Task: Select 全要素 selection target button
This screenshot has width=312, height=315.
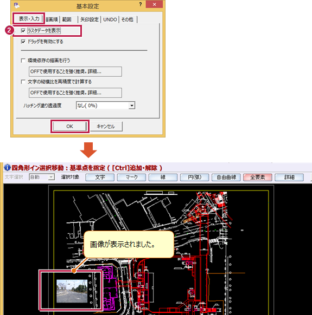Action: [x=258, y=177]
